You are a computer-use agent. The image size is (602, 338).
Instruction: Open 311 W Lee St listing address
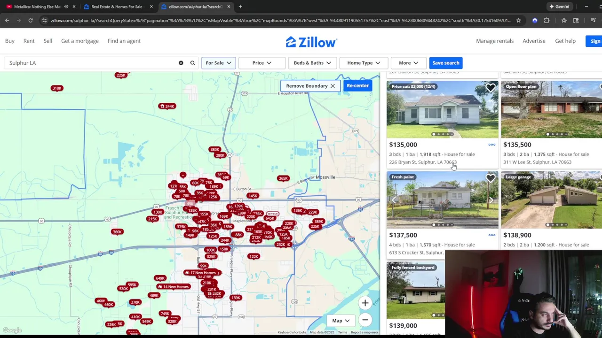[x=537, y=162]
